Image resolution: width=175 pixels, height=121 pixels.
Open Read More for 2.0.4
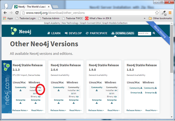76,110
